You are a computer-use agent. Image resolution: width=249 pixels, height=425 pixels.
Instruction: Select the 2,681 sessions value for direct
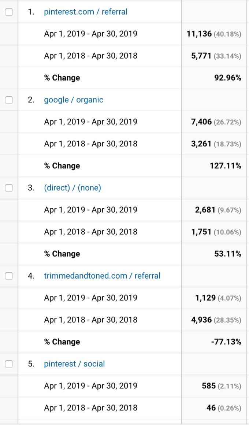(x=205, y=210)
